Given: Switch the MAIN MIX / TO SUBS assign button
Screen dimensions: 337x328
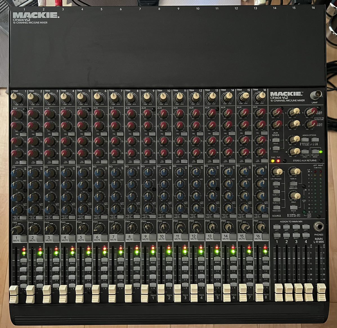Looking at the screenshot, I should click(x=305, y=140).
